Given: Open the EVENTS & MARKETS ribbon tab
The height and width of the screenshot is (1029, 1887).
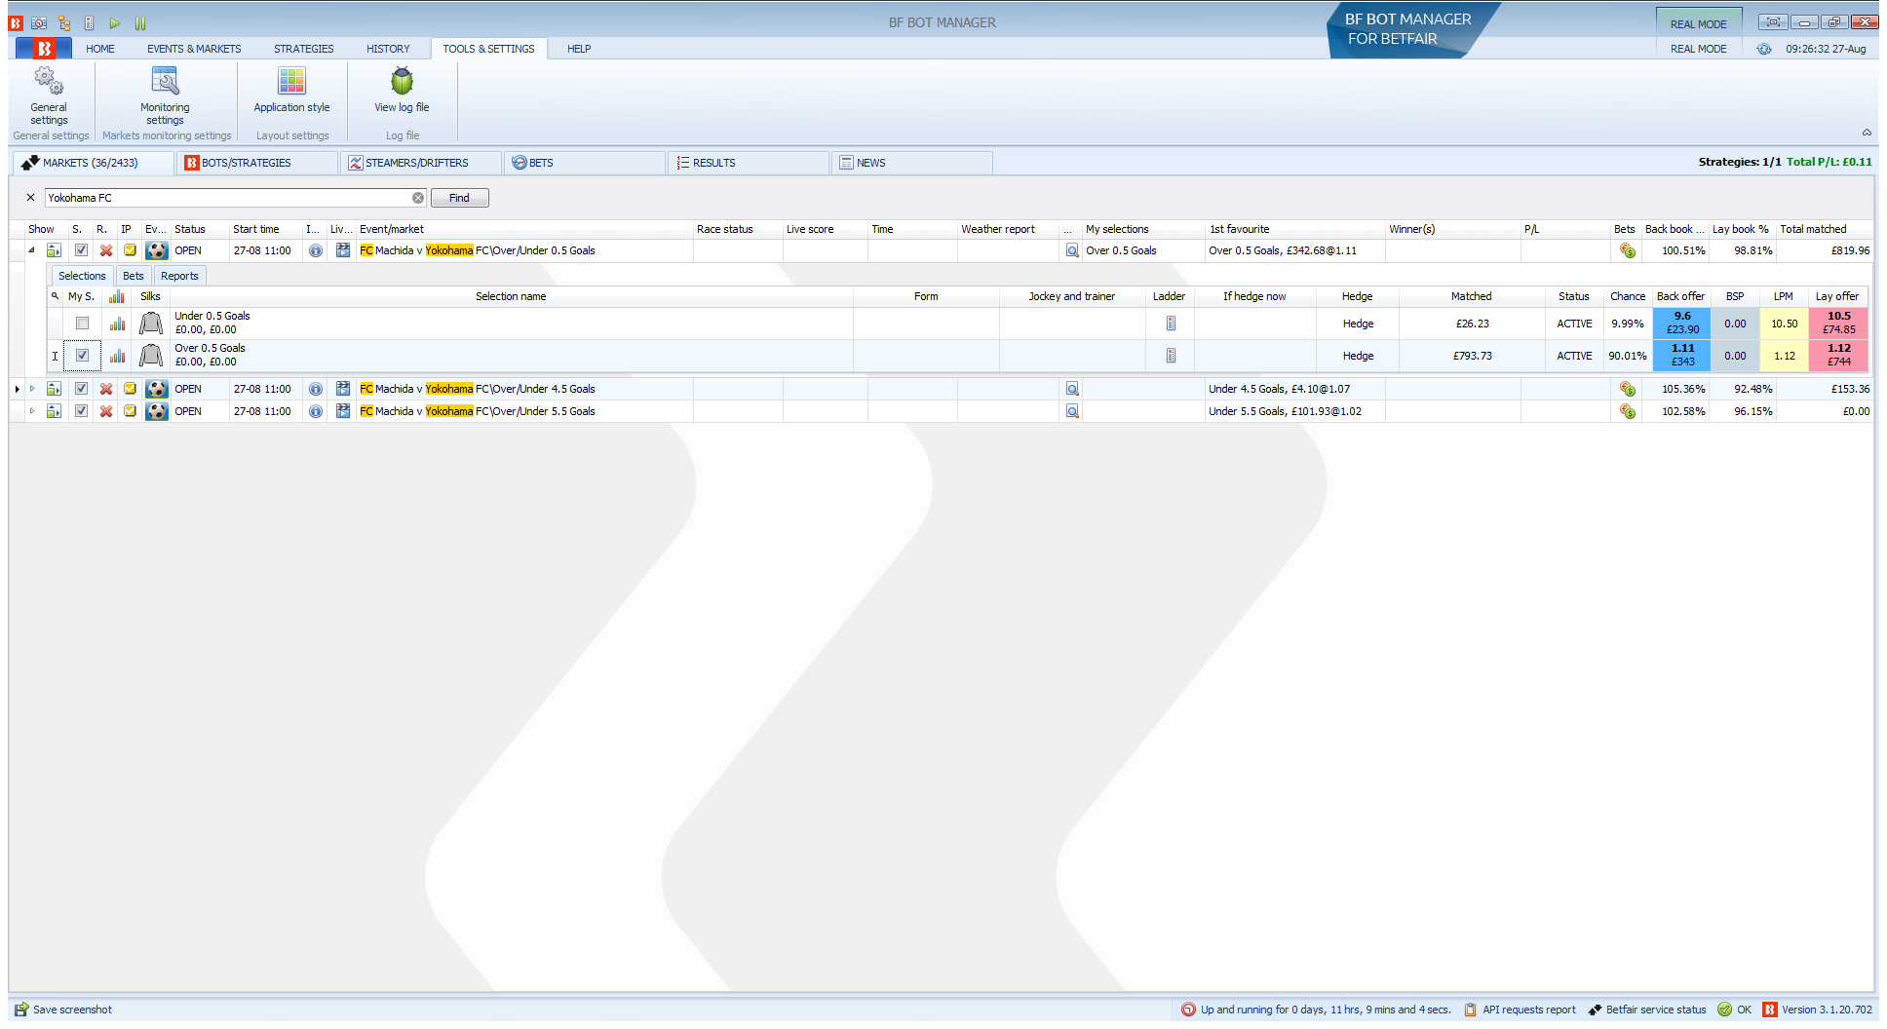Looking at the screenshot, I should [x=194, y=49].
